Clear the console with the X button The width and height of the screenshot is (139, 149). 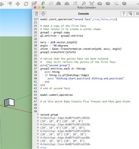point(43,14)
